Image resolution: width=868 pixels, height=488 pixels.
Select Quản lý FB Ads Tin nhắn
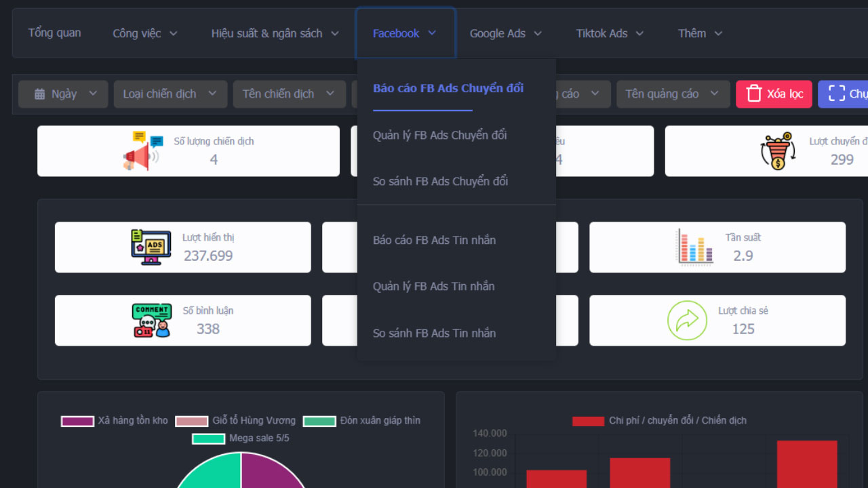pos(434,286)
